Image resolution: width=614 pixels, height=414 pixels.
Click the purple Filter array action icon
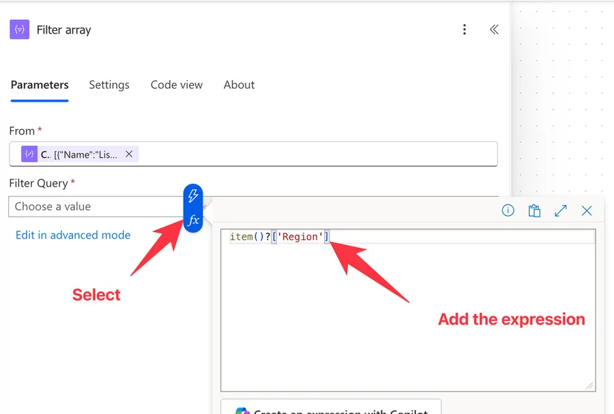tap(20, 29)
